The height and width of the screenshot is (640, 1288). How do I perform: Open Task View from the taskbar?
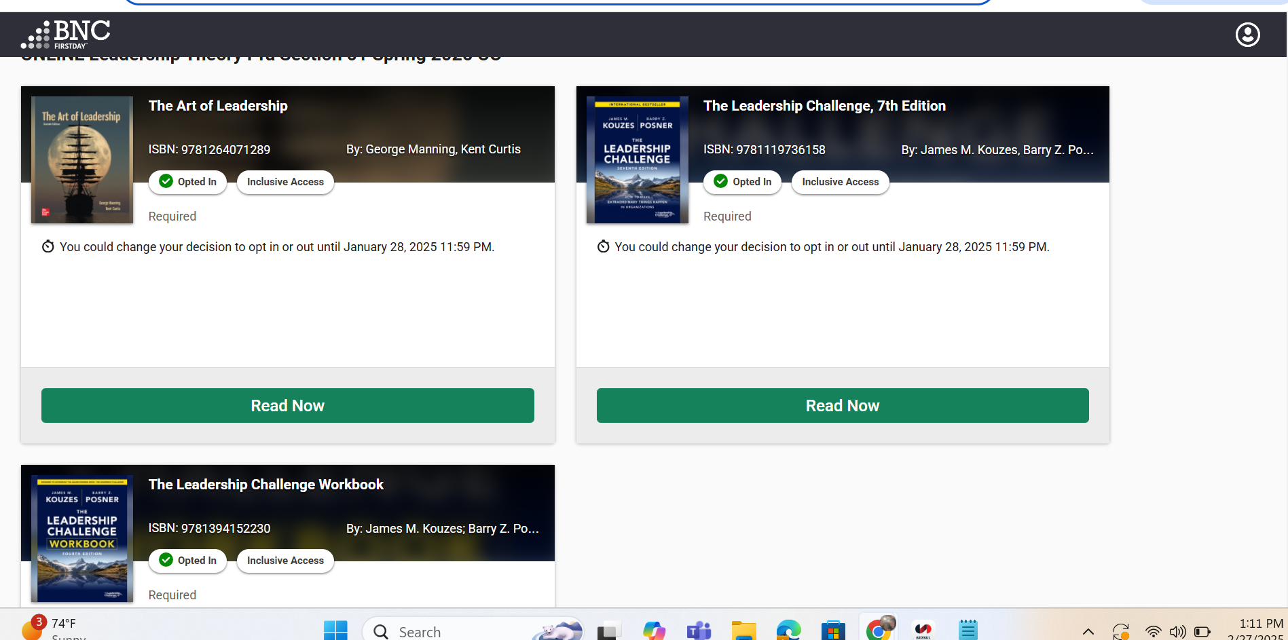[x=609, y=631]
